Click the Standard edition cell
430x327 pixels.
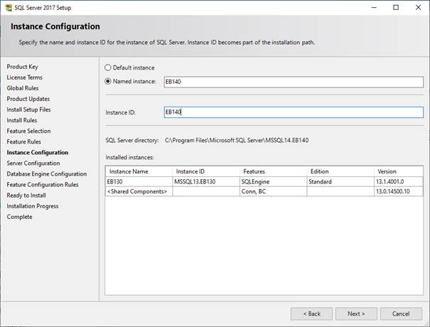pos(340,181)
